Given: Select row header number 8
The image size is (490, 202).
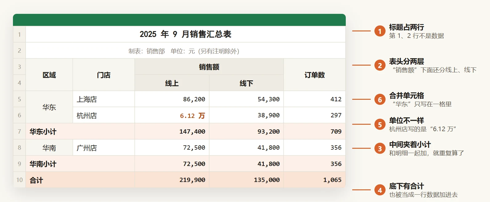Looking at the screenshot, I should click(x=19, y=147).
